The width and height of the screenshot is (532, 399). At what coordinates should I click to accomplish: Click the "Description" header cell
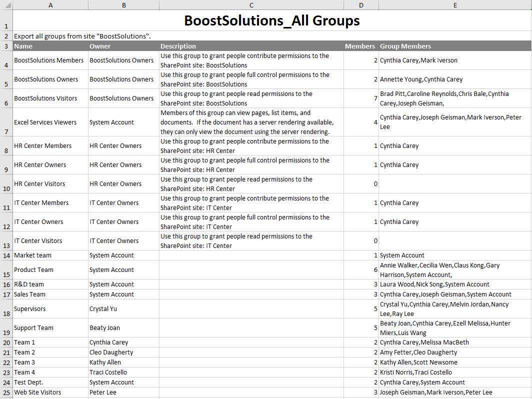pos(251,46)
